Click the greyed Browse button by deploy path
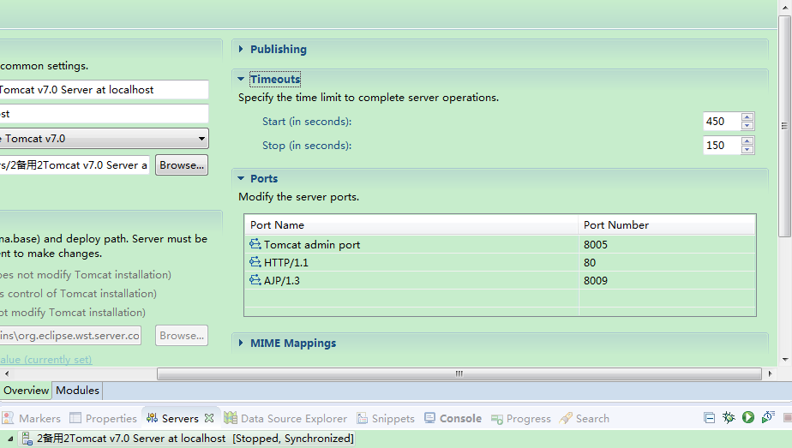This screenshot has height=448, width=792. (x=182, y=336)
